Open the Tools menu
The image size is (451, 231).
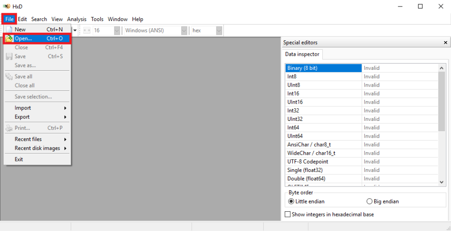[97, 19]
